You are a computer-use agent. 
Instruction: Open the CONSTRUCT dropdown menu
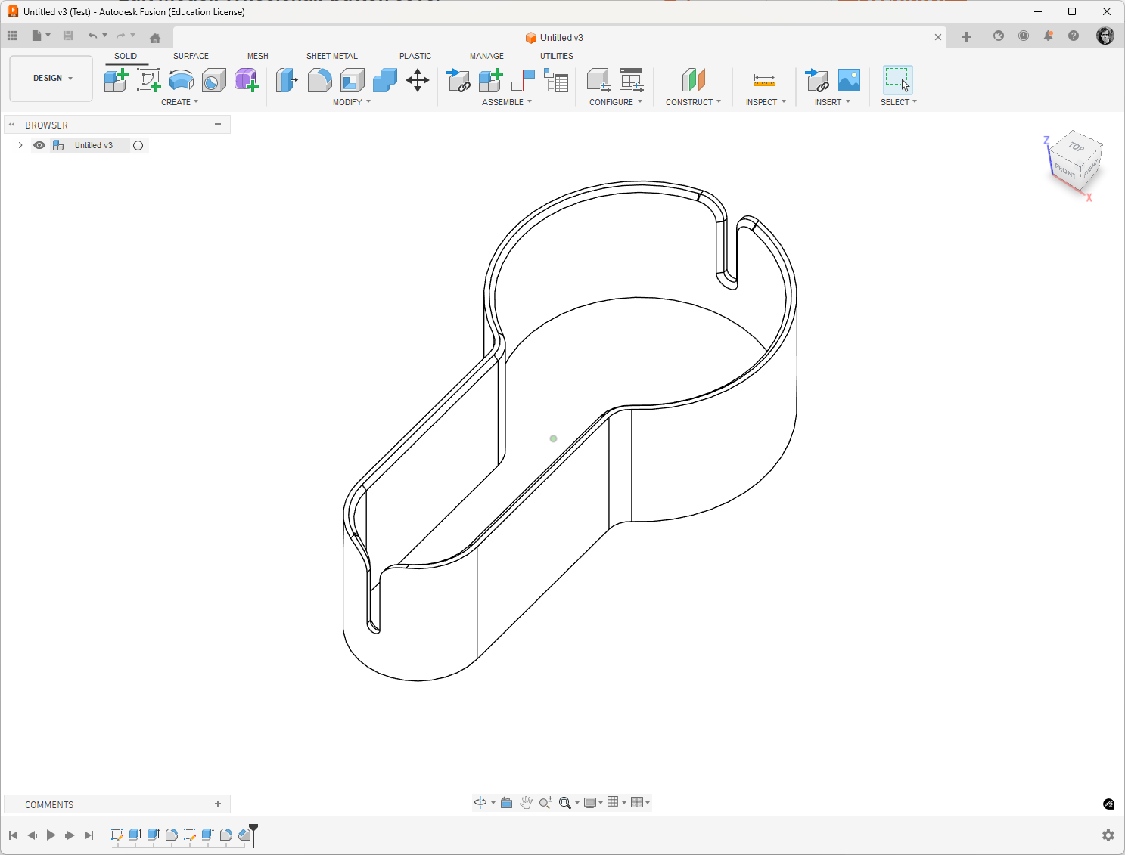coord(693,102)
